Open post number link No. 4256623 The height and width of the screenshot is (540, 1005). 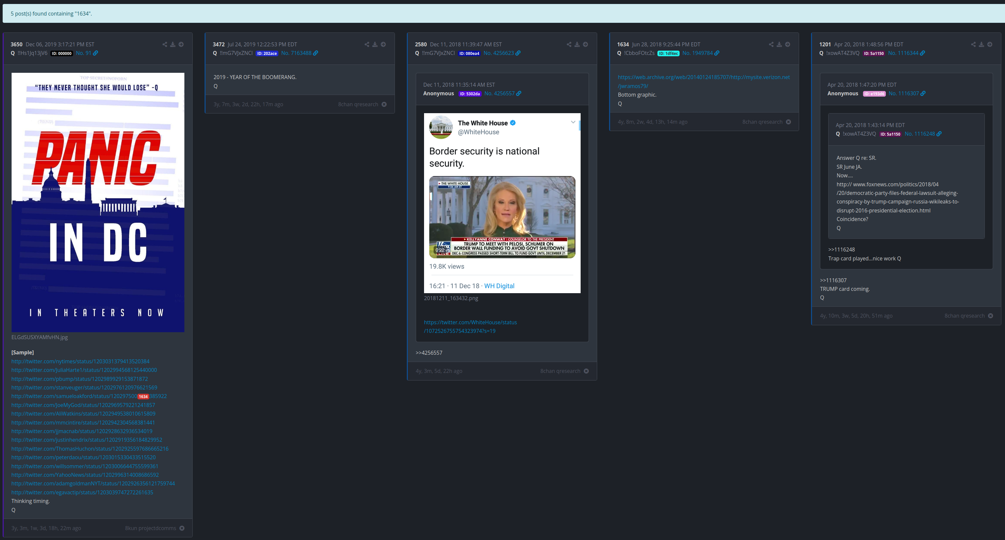499,53
